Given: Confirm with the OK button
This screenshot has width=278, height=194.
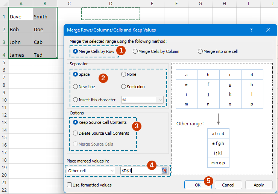Looking at the screenshot, I should pyautogui.click(x=198, y=185).
